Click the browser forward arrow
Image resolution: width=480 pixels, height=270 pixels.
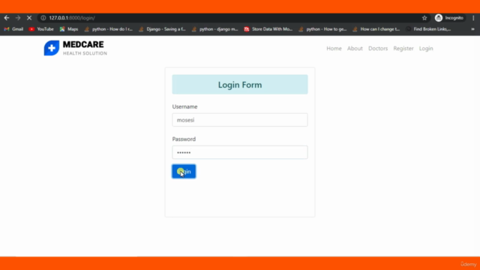[18, 18]
